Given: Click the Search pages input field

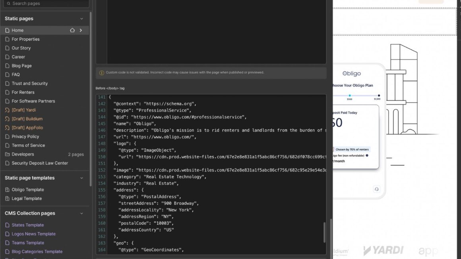Looking at the screenshot, I should pyautogui.click(x=46, y=4).
